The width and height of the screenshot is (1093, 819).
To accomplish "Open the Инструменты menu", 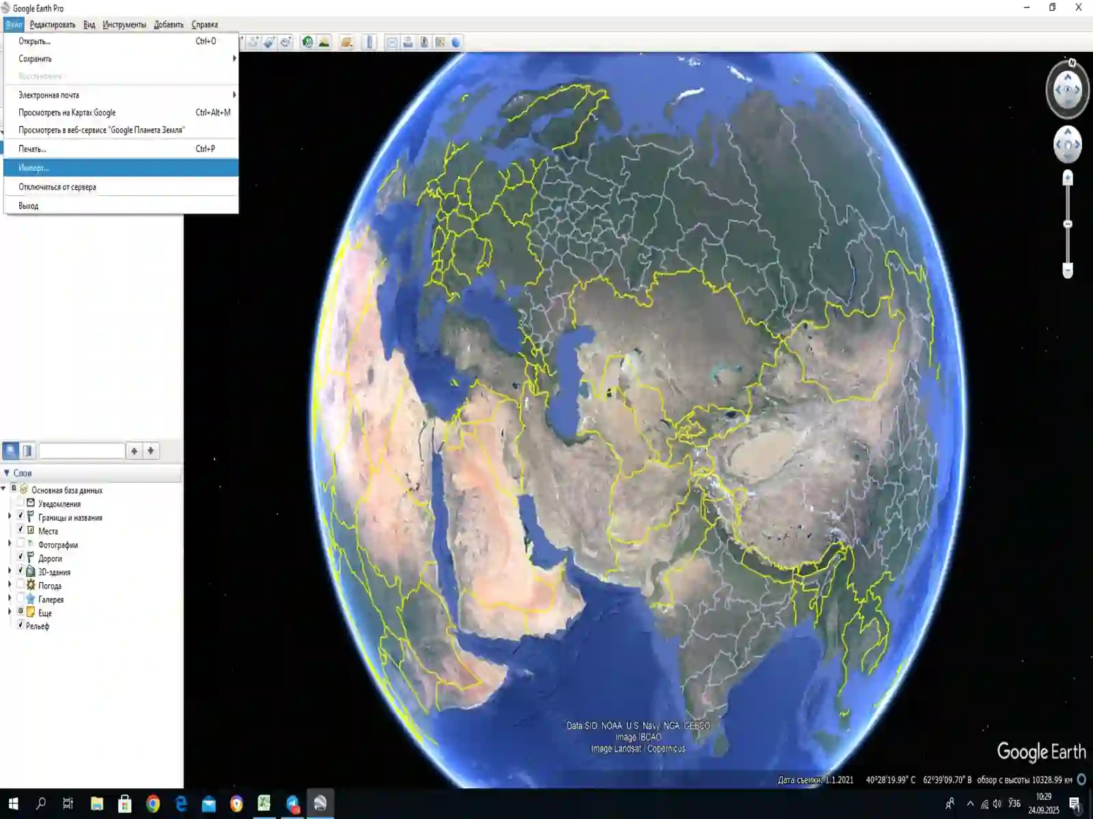I will [124, 25].
